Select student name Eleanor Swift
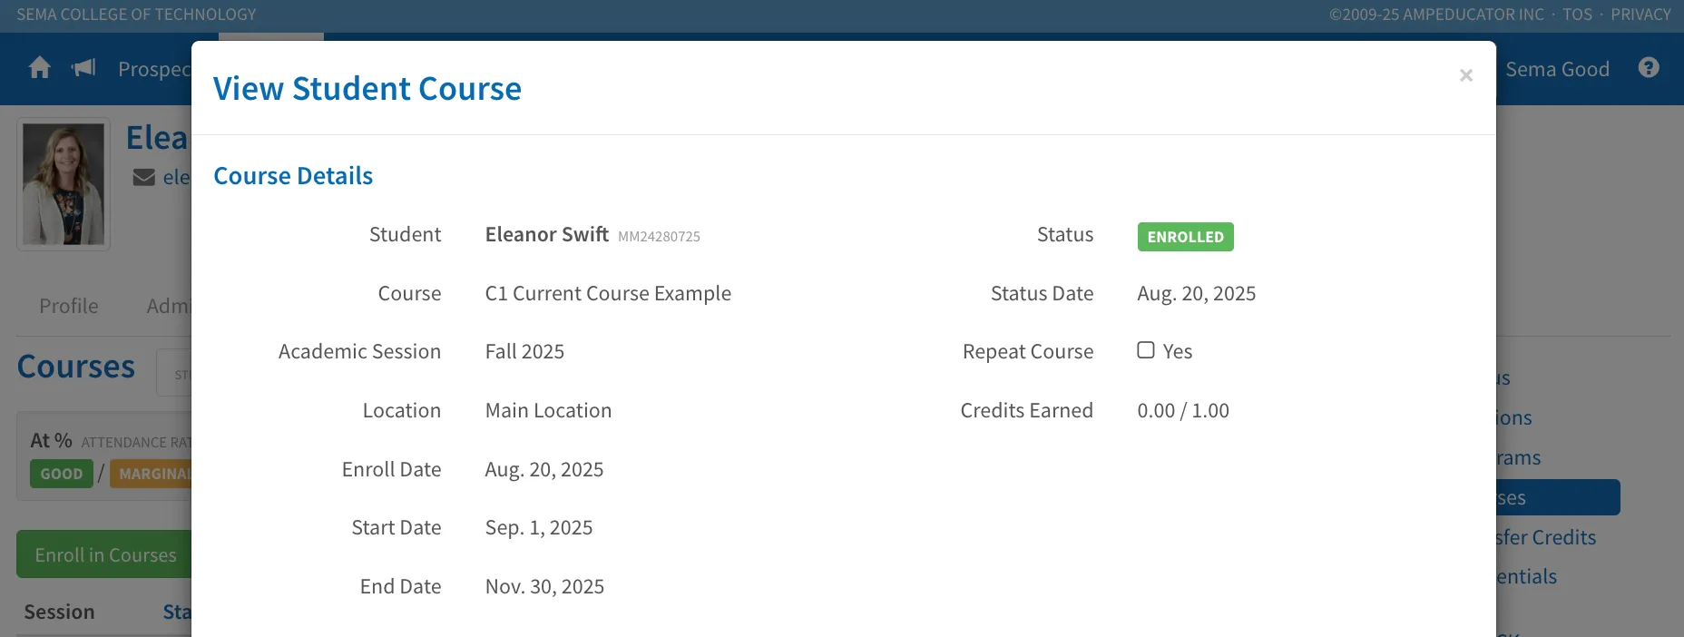 547,235
